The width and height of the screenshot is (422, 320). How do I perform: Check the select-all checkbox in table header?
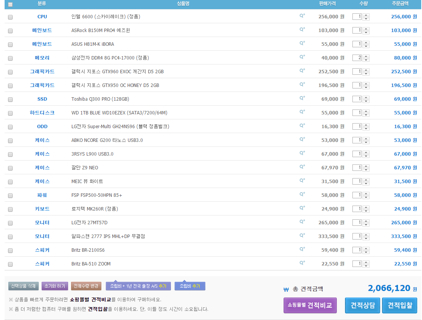(x=10, y=5)
